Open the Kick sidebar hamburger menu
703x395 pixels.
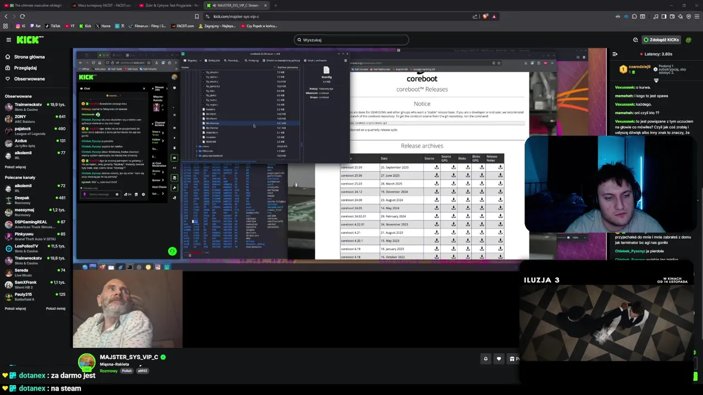click(8, 39)
